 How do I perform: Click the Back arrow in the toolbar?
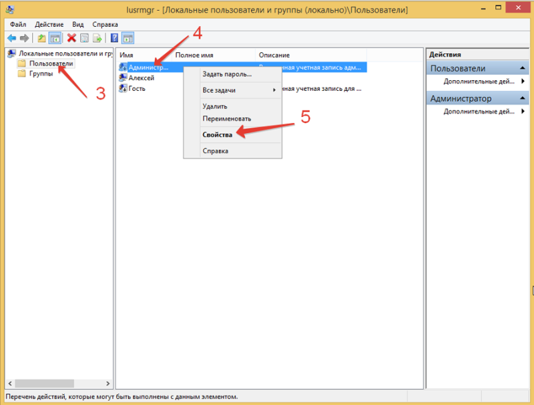pyautogui.click(x=11, y=37)
